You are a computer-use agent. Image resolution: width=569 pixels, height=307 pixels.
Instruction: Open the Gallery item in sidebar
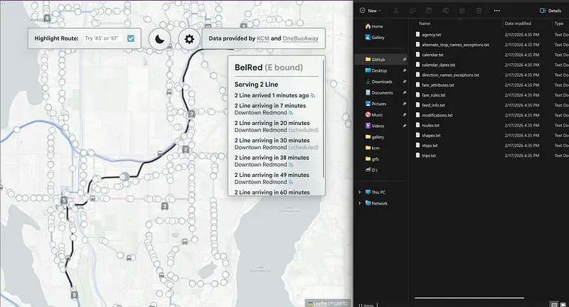tap(377, 37)
